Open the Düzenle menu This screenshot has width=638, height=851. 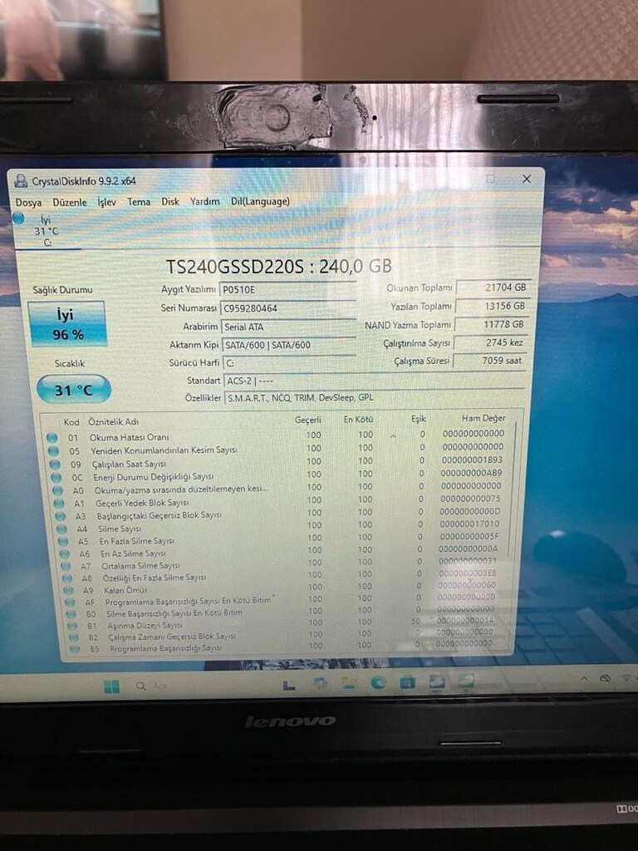pyautogui.click(x=70, y=202)
